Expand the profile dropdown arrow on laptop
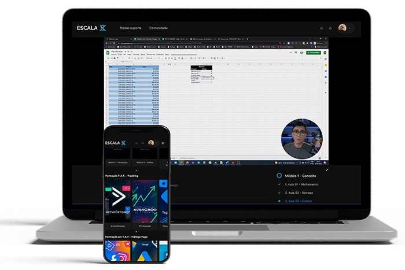 [x=349, y=28]
